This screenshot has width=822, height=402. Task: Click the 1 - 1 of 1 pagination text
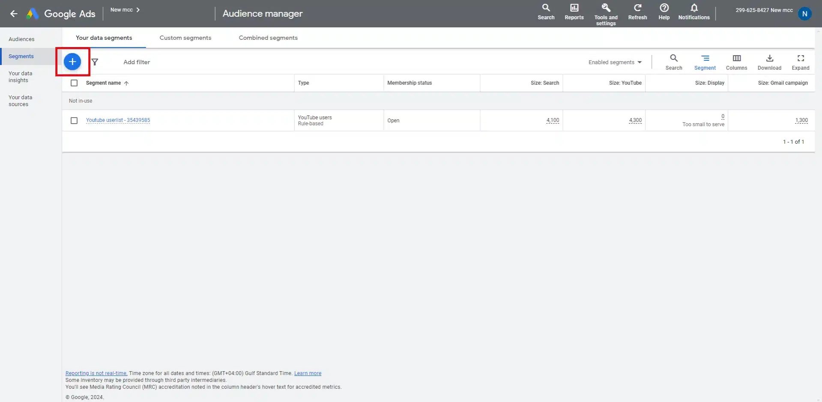793,142
